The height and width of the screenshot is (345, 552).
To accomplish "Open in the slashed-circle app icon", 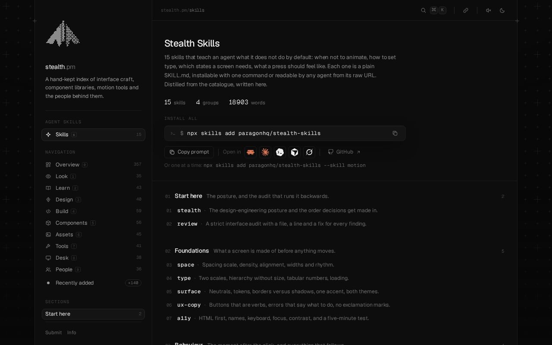I will 309,152.
